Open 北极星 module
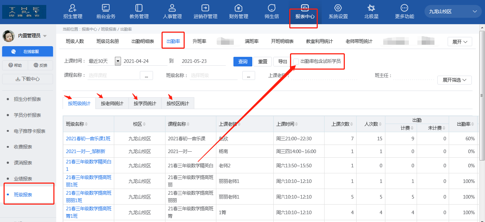This screenshot has width=485, height=222. (371, 12)
